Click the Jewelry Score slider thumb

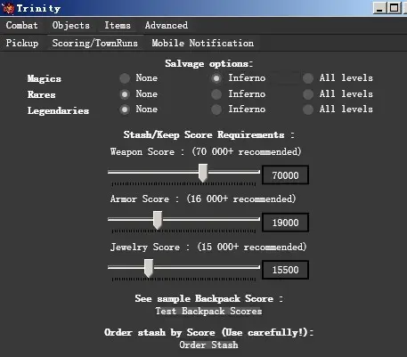(x=149, y=268)
